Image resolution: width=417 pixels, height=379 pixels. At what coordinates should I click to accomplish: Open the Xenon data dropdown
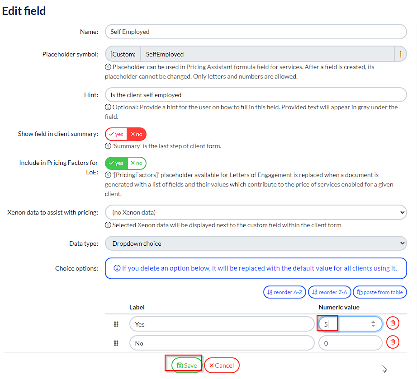pyautogui.click(x=256, y=212)
